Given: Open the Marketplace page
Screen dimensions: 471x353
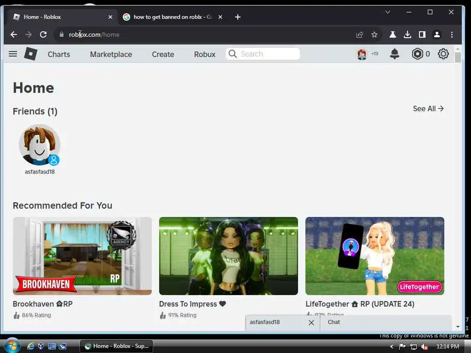Looking at the screenshot, I should (111, 54).
